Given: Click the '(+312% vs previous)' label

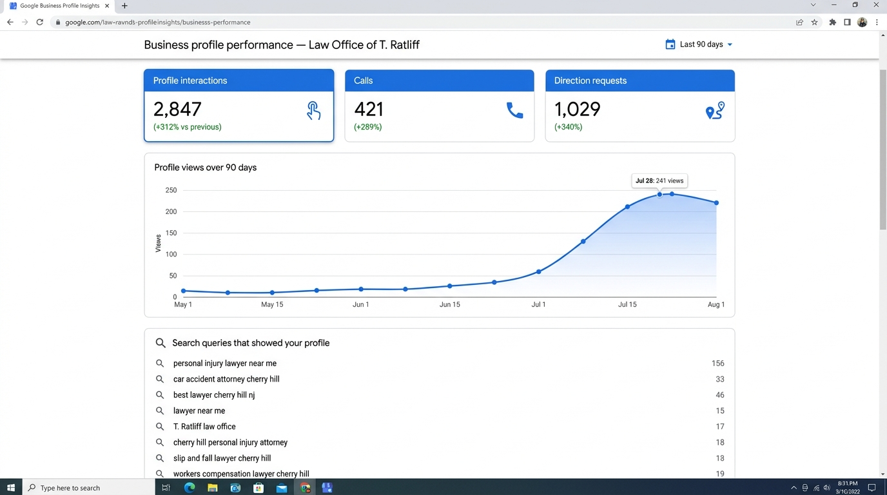Looking at the screenshot, I should point(187,127).
